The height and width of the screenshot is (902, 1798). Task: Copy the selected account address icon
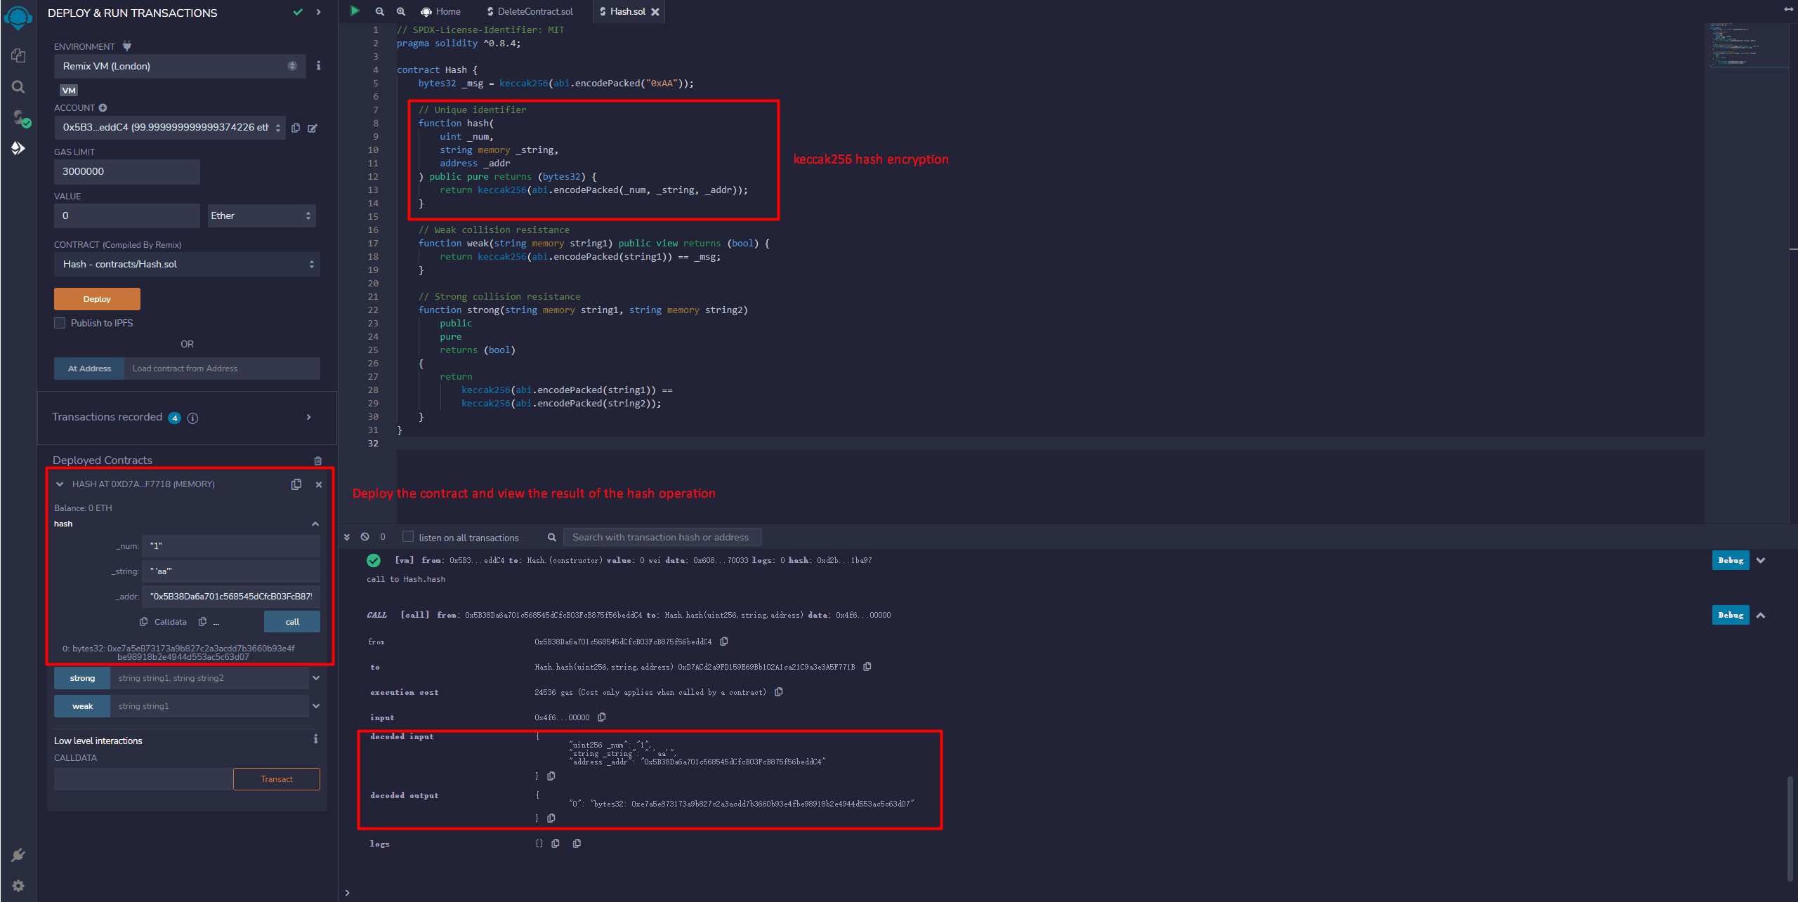click(296, 128)
